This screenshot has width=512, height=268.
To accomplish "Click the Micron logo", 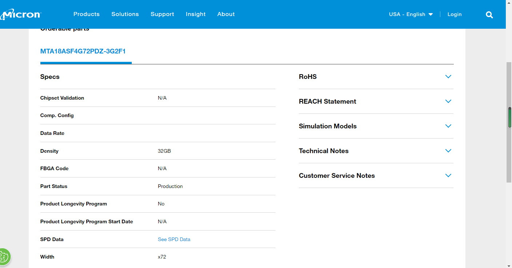I will pos(21,14).
